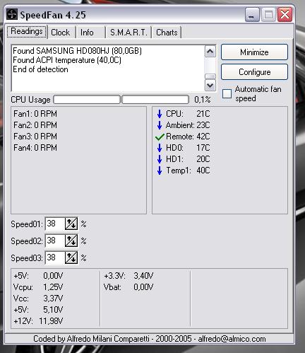
Task: Click the blue down arrow beside Temp1 temperature
Action: (160, 170)
